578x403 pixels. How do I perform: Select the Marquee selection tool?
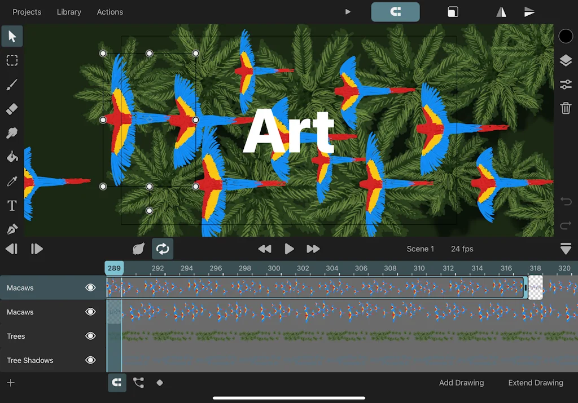[12, 60]
